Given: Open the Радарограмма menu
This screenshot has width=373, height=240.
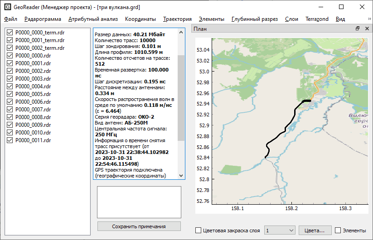Looking at the screenshot, I should point(43,19).
